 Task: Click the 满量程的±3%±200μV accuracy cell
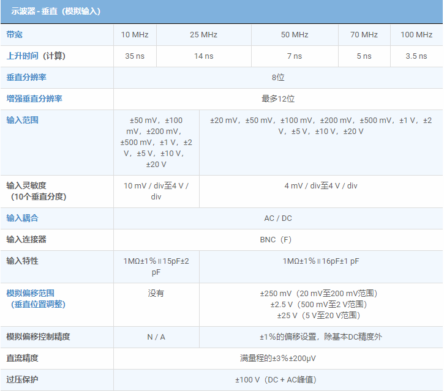278,359
